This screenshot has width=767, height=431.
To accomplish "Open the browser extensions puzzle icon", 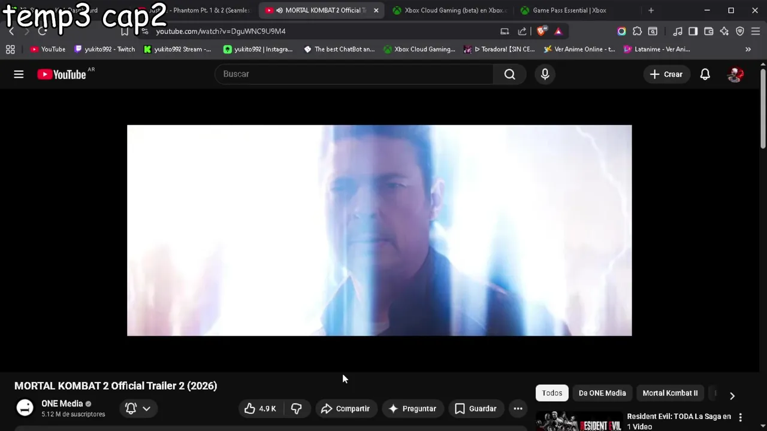I will point(637,31).
